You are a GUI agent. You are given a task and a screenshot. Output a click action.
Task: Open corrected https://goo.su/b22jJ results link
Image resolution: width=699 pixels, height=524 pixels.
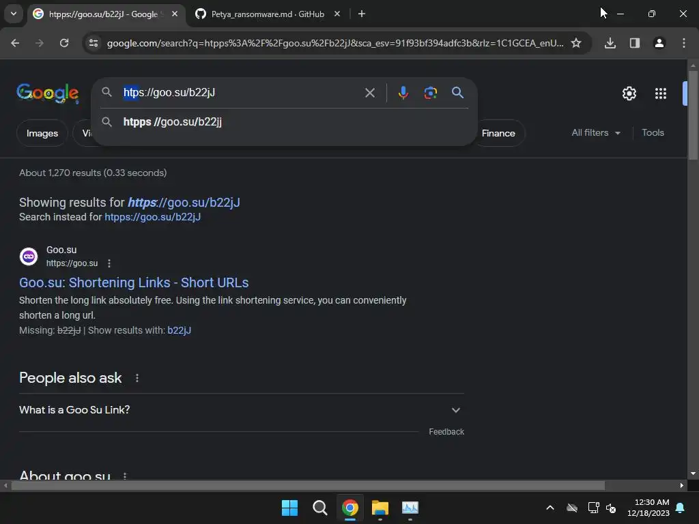click(184, 202)
